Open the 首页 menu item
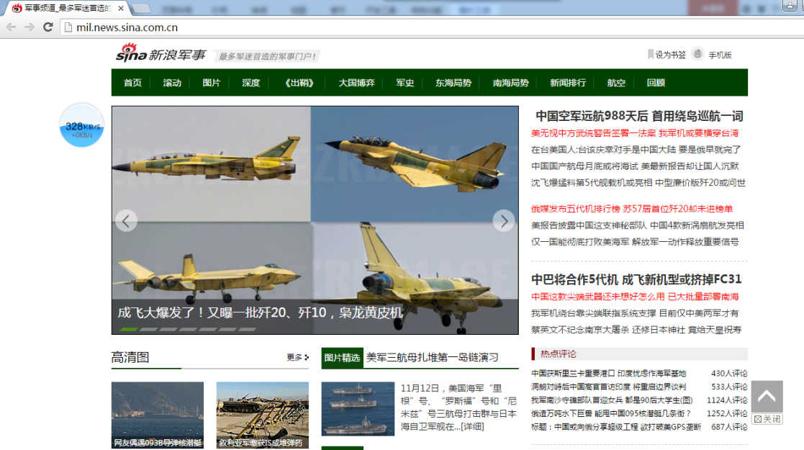Viewport: 804px width, 450px height. tap(133, 83)
